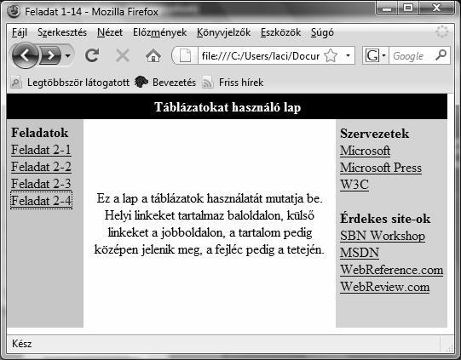Go to the home page icon
The image size is (461, 360).
(x=153, y=55)
